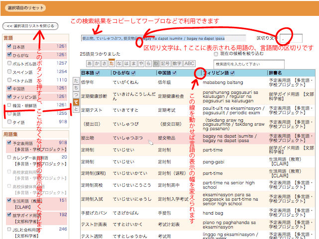The width and height of the screenshot is (319, 239).
Task: Choose the 数字 index button
Action: 177,64
